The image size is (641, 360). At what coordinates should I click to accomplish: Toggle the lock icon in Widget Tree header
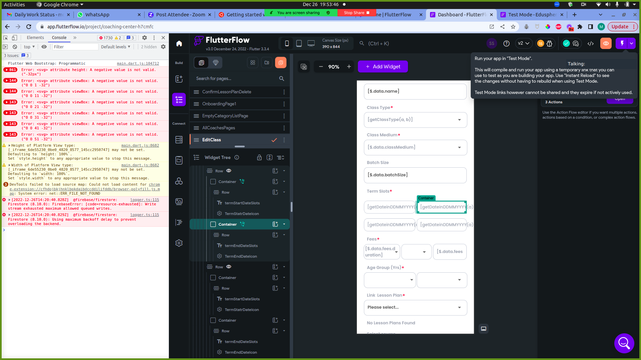259,157
